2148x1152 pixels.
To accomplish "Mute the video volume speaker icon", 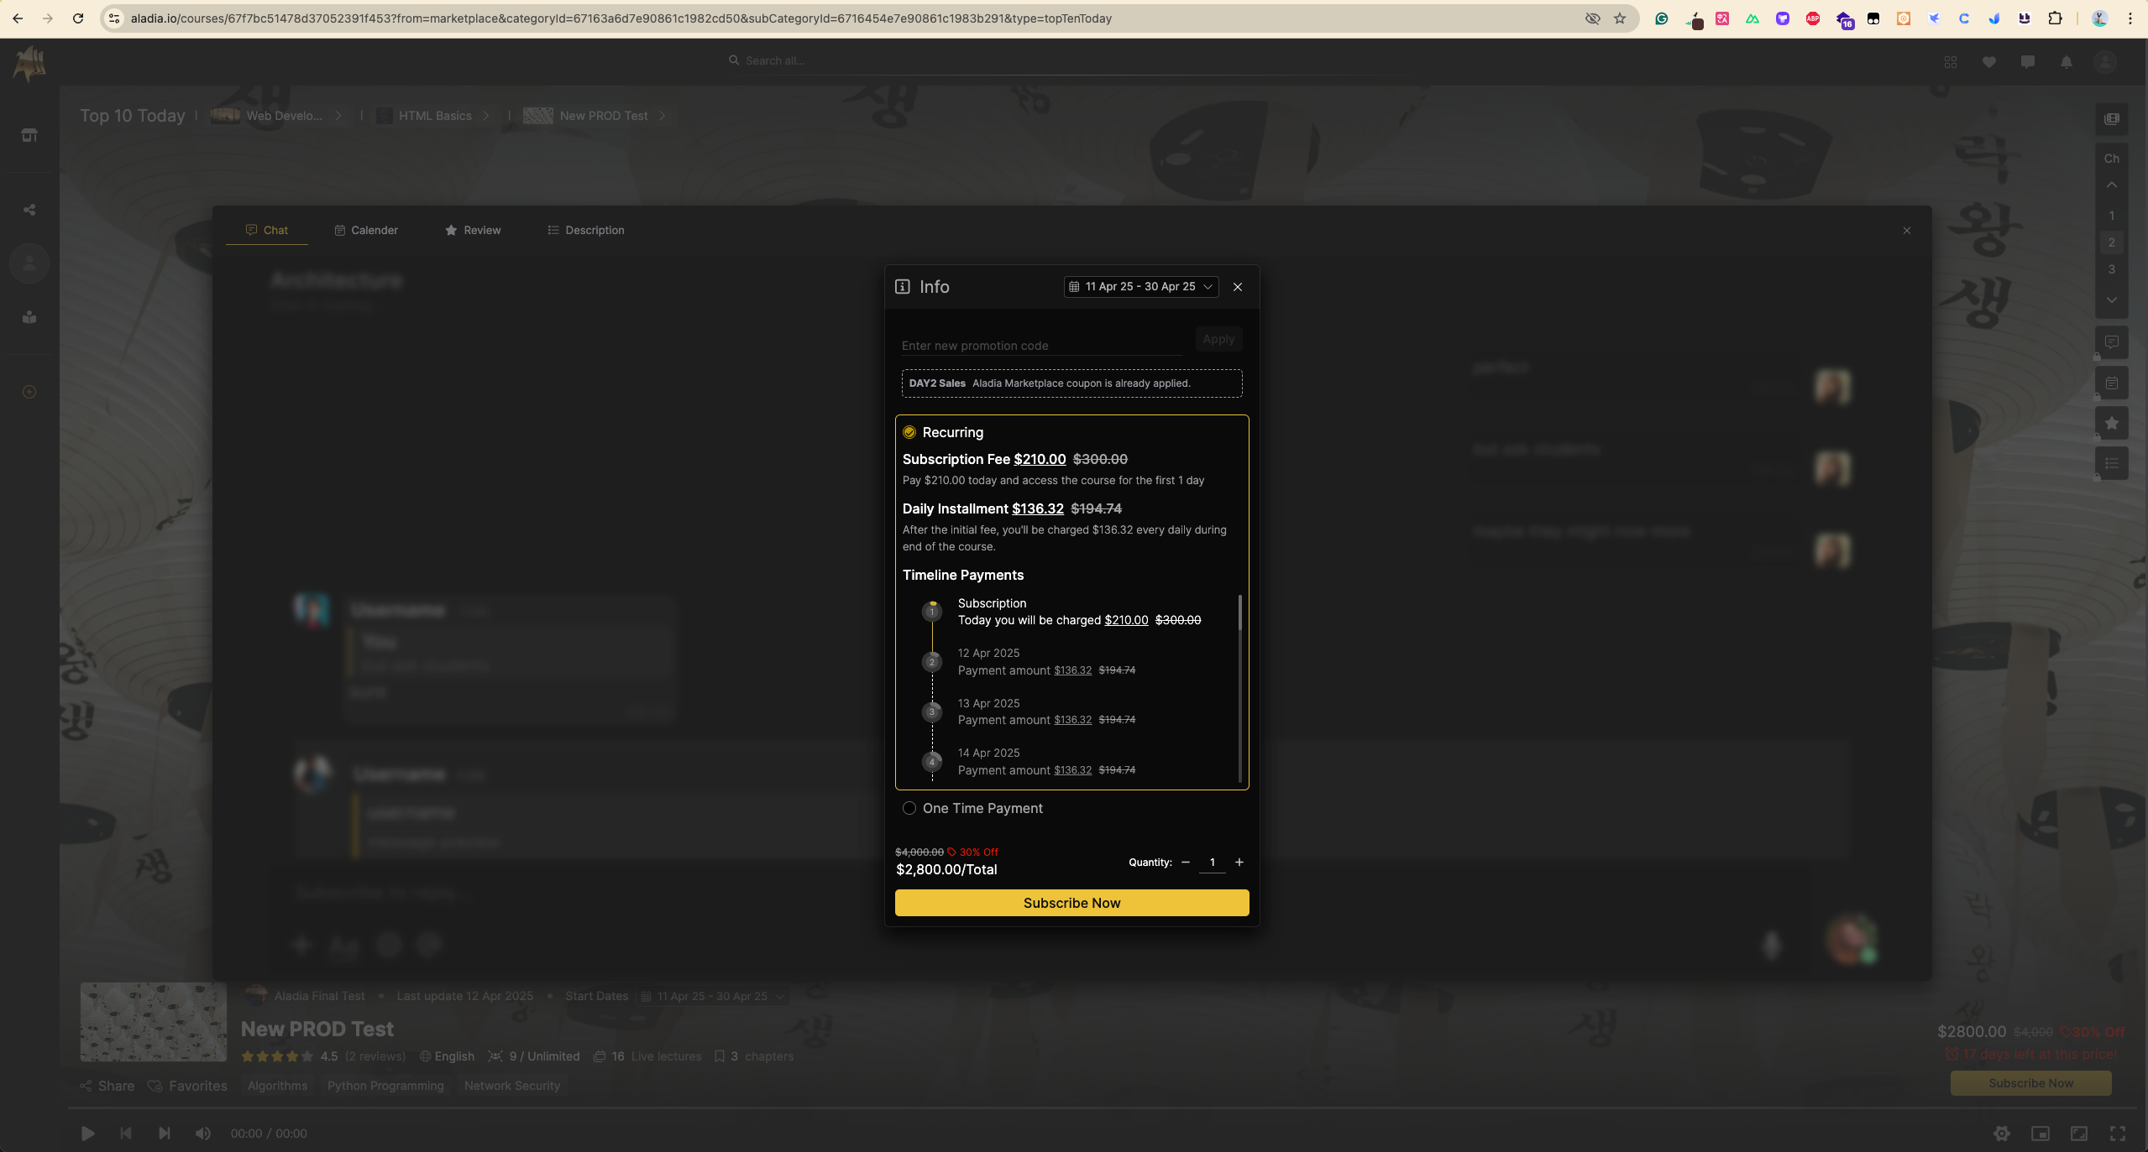I will pos(202,1134).
